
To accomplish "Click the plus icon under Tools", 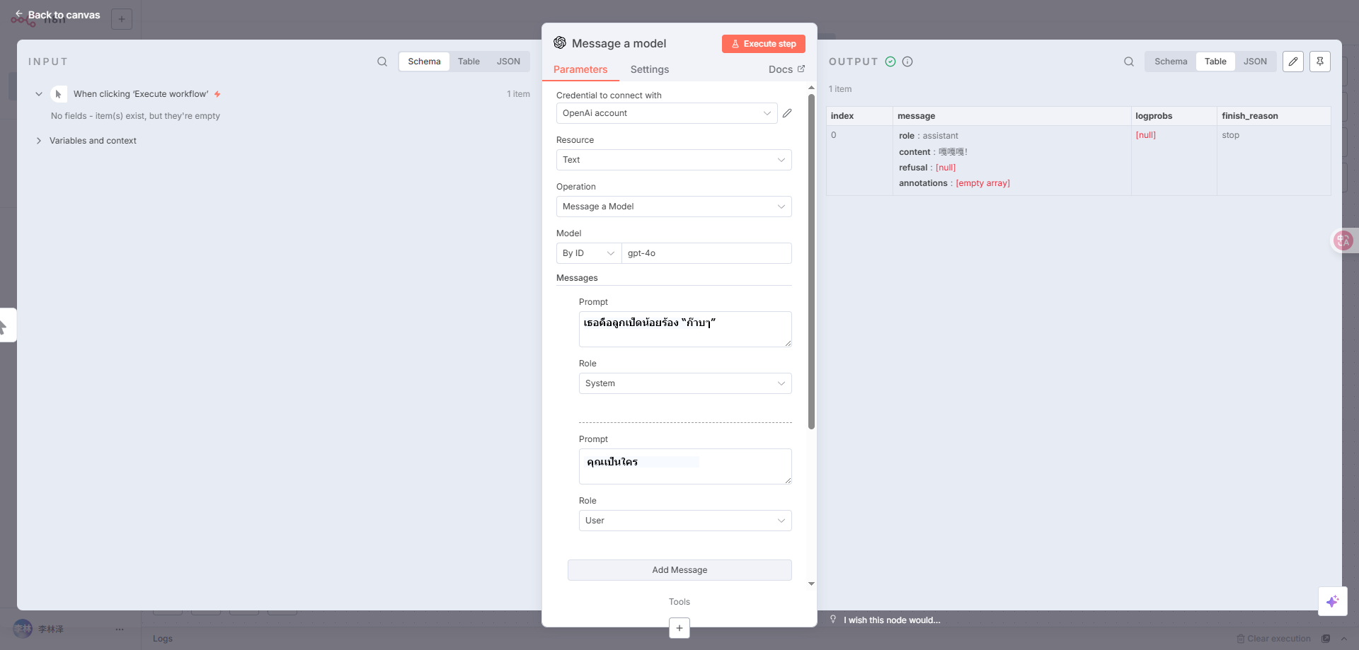I will tap(679, 627).
